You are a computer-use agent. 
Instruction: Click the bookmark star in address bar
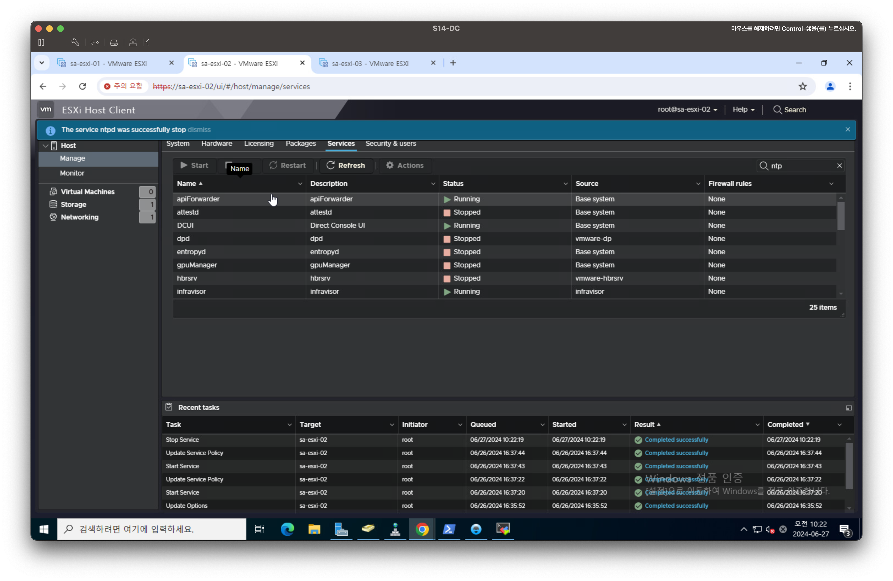click(803, 86)
